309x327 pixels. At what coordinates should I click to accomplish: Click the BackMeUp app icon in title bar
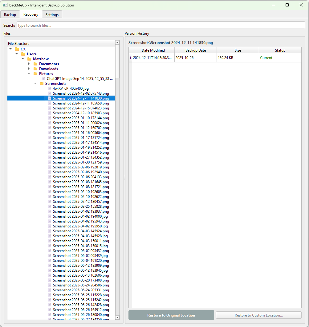(x=5, y=5)
